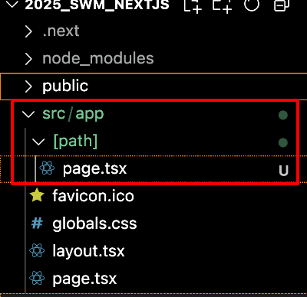The width and height of the screenshot is (307, 297).
Task: Expand the .next folder chevron
Action: (x=28, y=32)
